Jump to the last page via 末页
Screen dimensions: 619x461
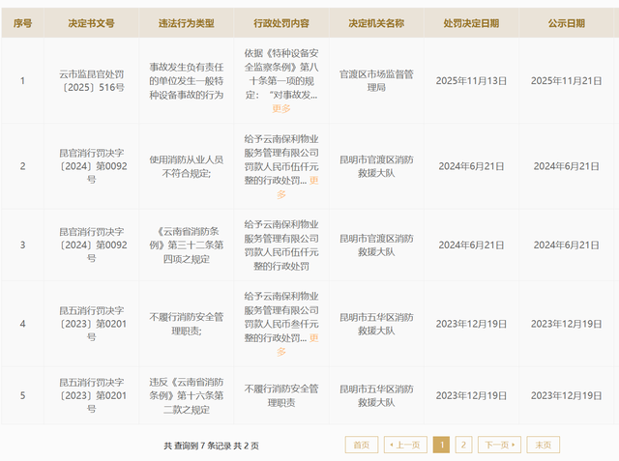(543, 445)
